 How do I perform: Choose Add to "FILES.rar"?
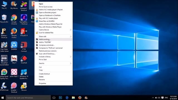pos(54,42)
